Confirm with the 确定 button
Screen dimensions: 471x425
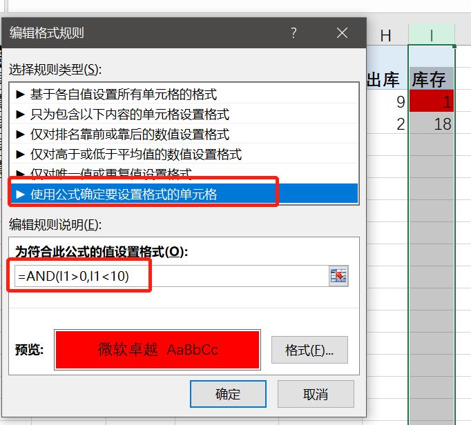point(228,394)
